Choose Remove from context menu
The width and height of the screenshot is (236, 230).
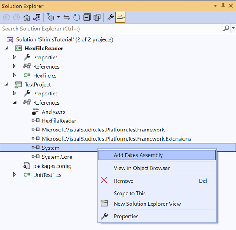[x=157, y=181]
